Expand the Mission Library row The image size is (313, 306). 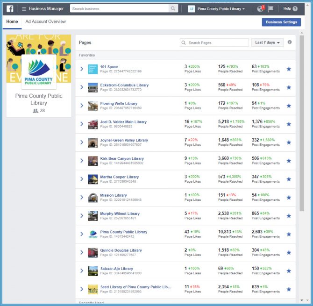(82, 198)
